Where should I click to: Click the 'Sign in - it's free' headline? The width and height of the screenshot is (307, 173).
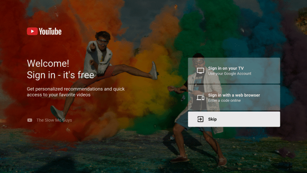[61, 75]
